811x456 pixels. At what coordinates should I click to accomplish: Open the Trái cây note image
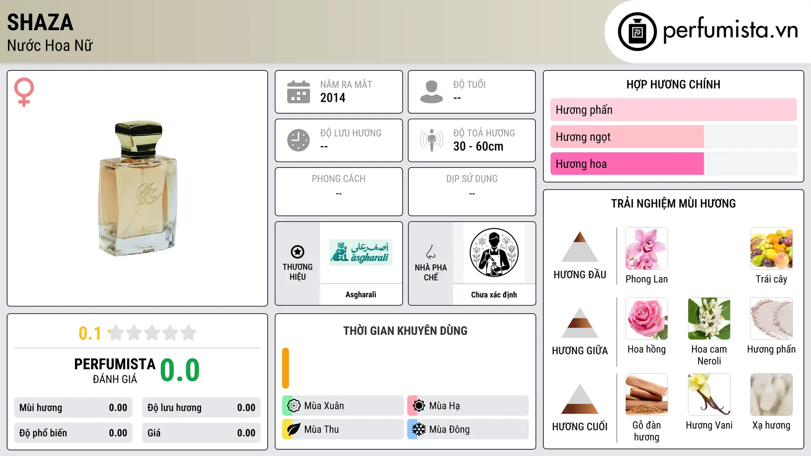pyautogui.click(x=771, y=249)
